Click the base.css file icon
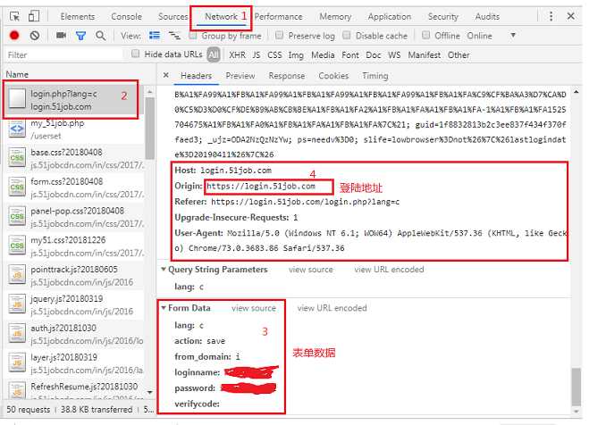589x425 pixels. (17, 158)
